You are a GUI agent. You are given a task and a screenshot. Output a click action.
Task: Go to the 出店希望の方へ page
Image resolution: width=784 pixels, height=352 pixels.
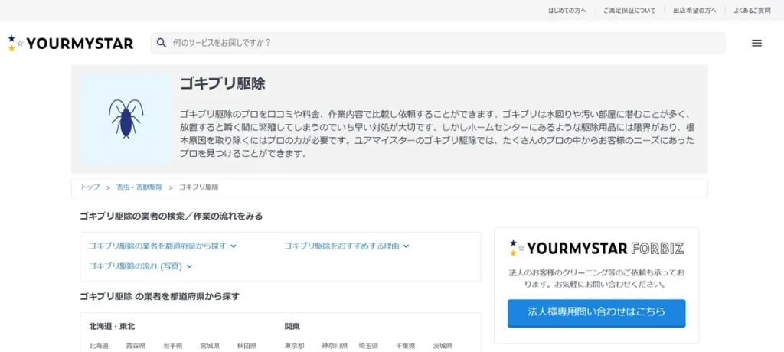click(694, 11)
